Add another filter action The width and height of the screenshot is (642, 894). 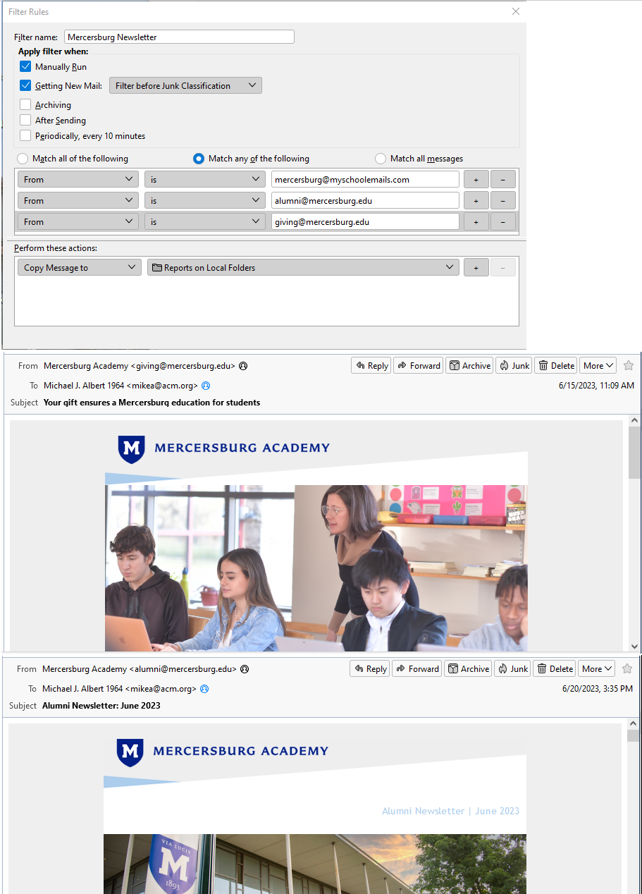tap(476, 268)
